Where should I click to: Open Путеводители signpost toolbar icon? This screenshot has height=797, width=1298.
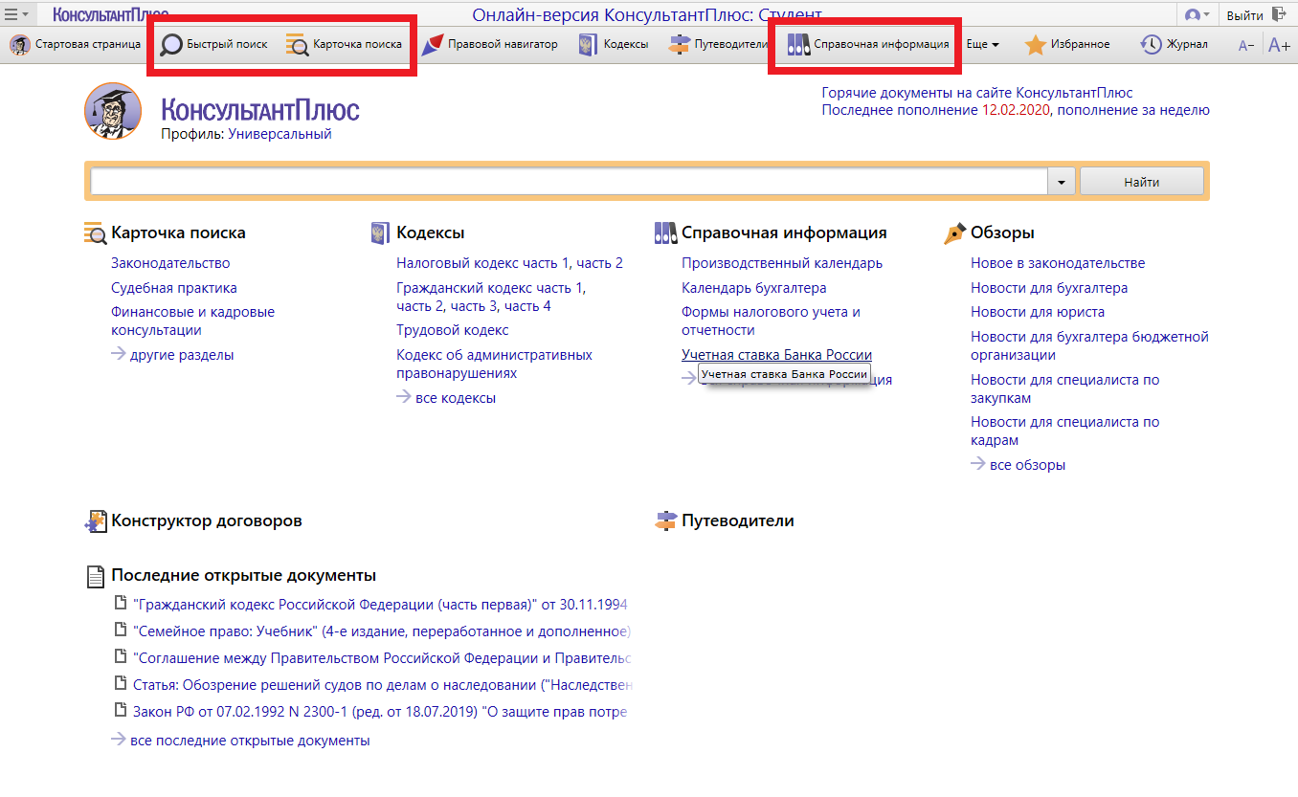coord(679,44)
